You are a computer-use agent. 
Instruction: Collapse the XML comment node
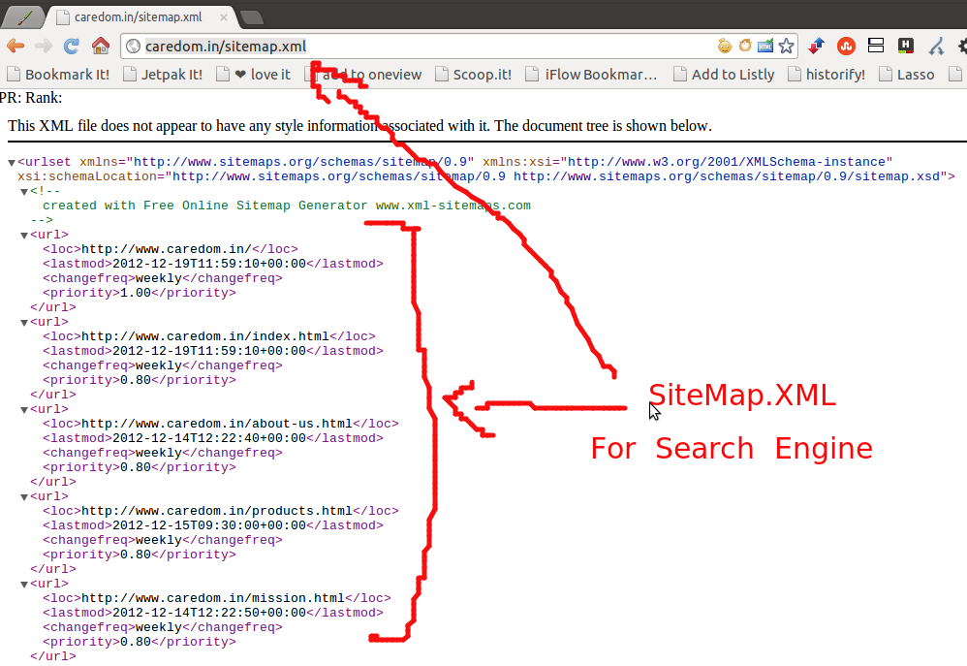coord(24,192)
